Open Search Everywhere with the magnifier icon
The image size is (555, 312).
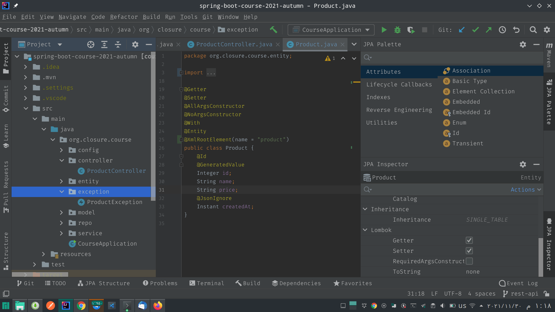[533, 30]
